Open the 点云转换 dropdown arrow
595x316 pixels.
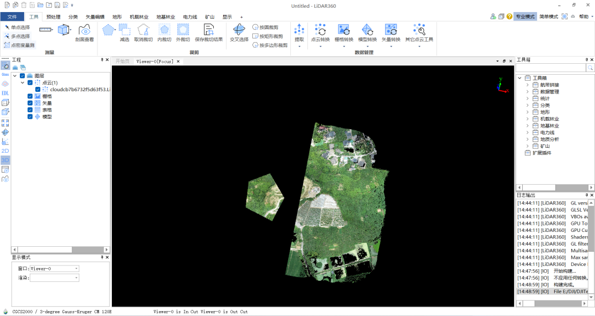(320, 47)
